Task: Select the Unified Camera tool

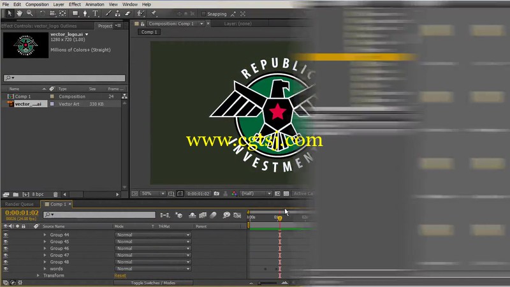Action: (52, 13)
